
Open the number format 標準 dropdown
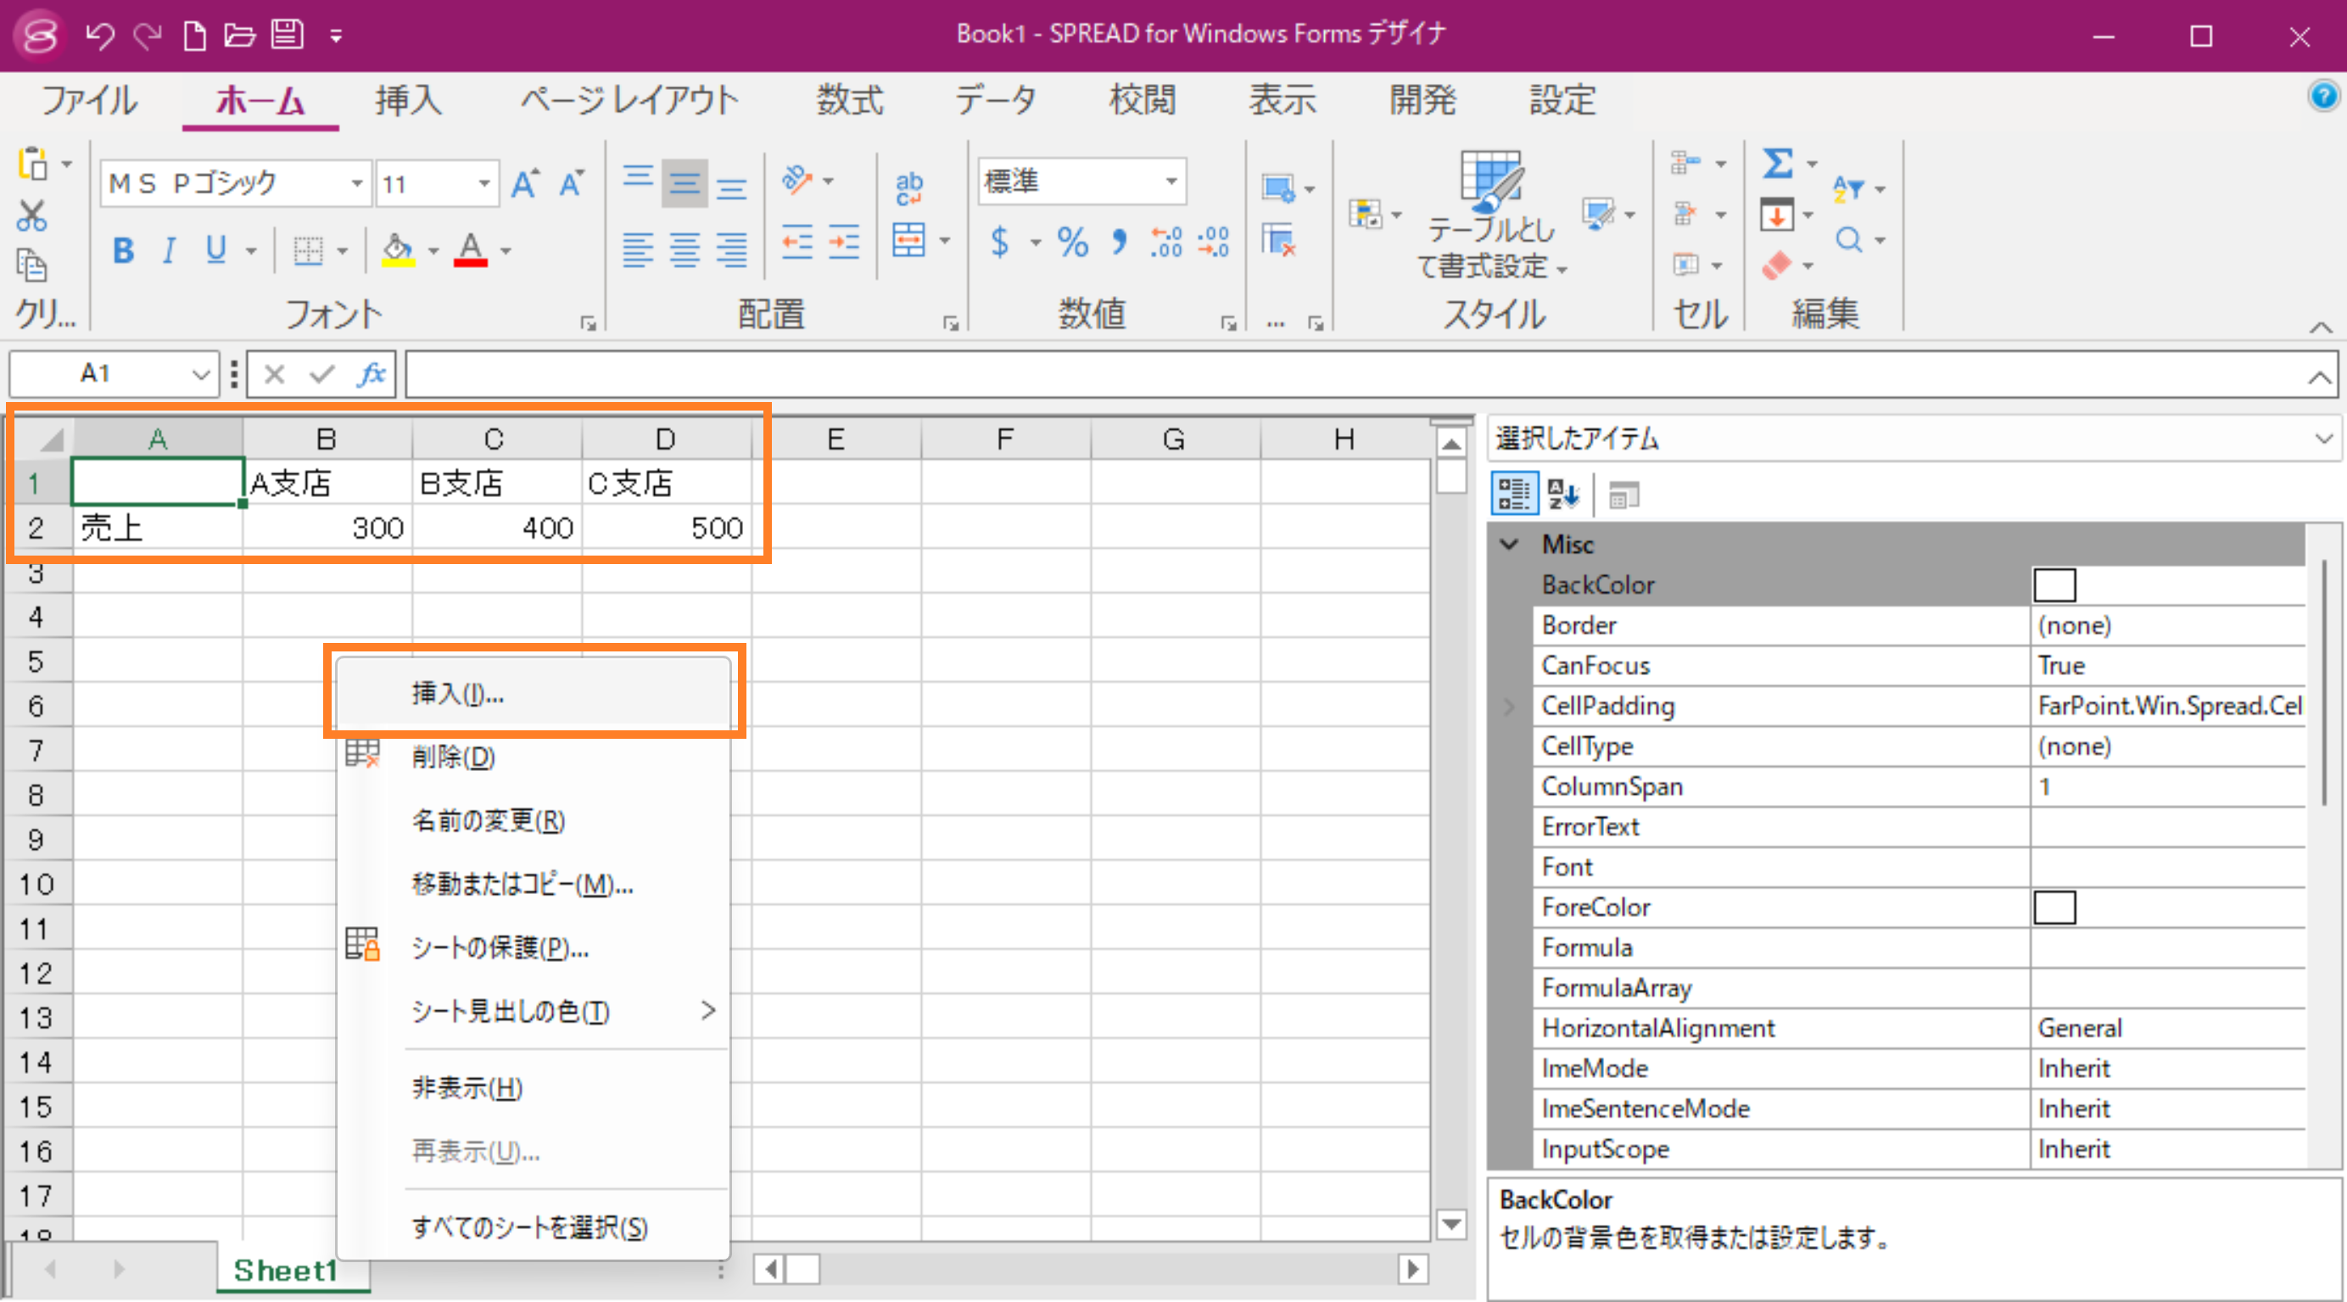[1171, 182]
